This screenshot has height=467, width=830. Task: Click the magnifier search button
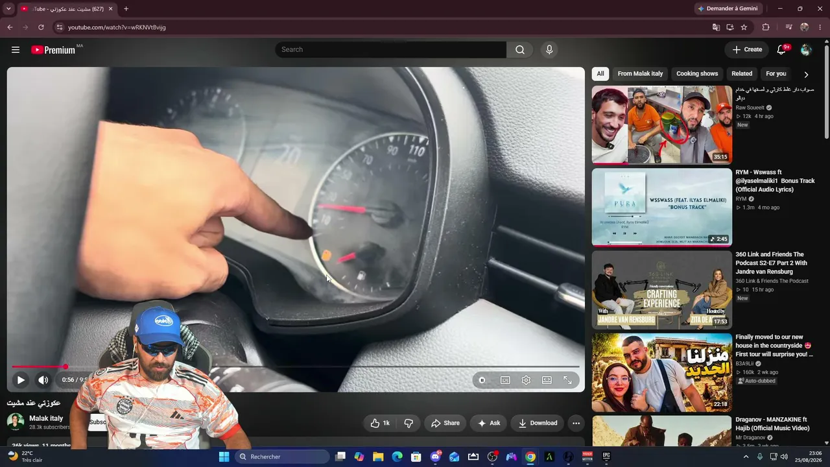(520, 50)
